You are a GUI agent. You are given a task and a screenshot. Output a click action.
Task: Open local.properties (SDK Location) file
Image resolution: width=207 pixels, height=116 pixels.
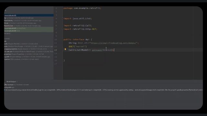29,59
